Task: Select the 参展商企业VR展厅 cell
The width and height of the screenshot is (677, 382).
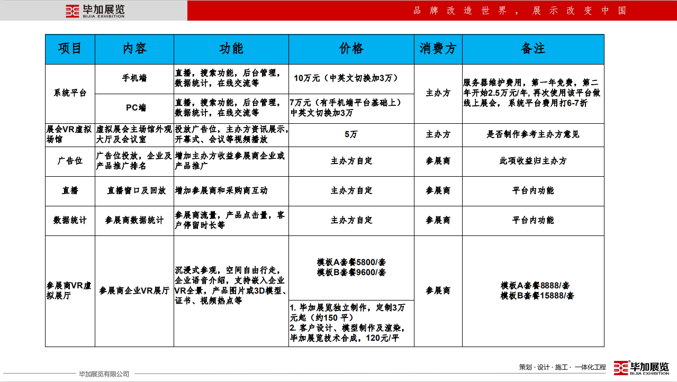Action: coord(134,290)
